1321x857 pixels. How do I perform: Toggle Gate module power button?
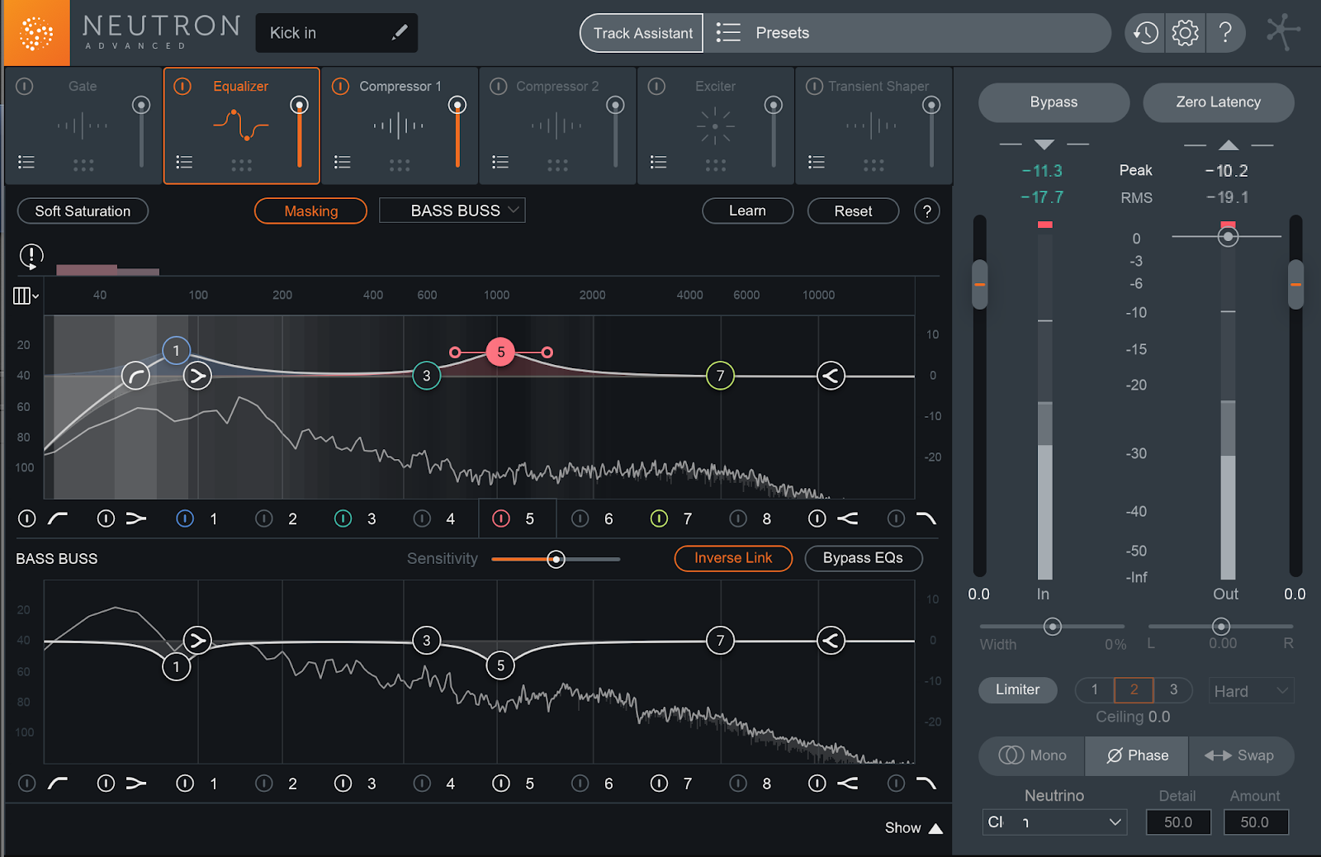(x=25, y=86)
